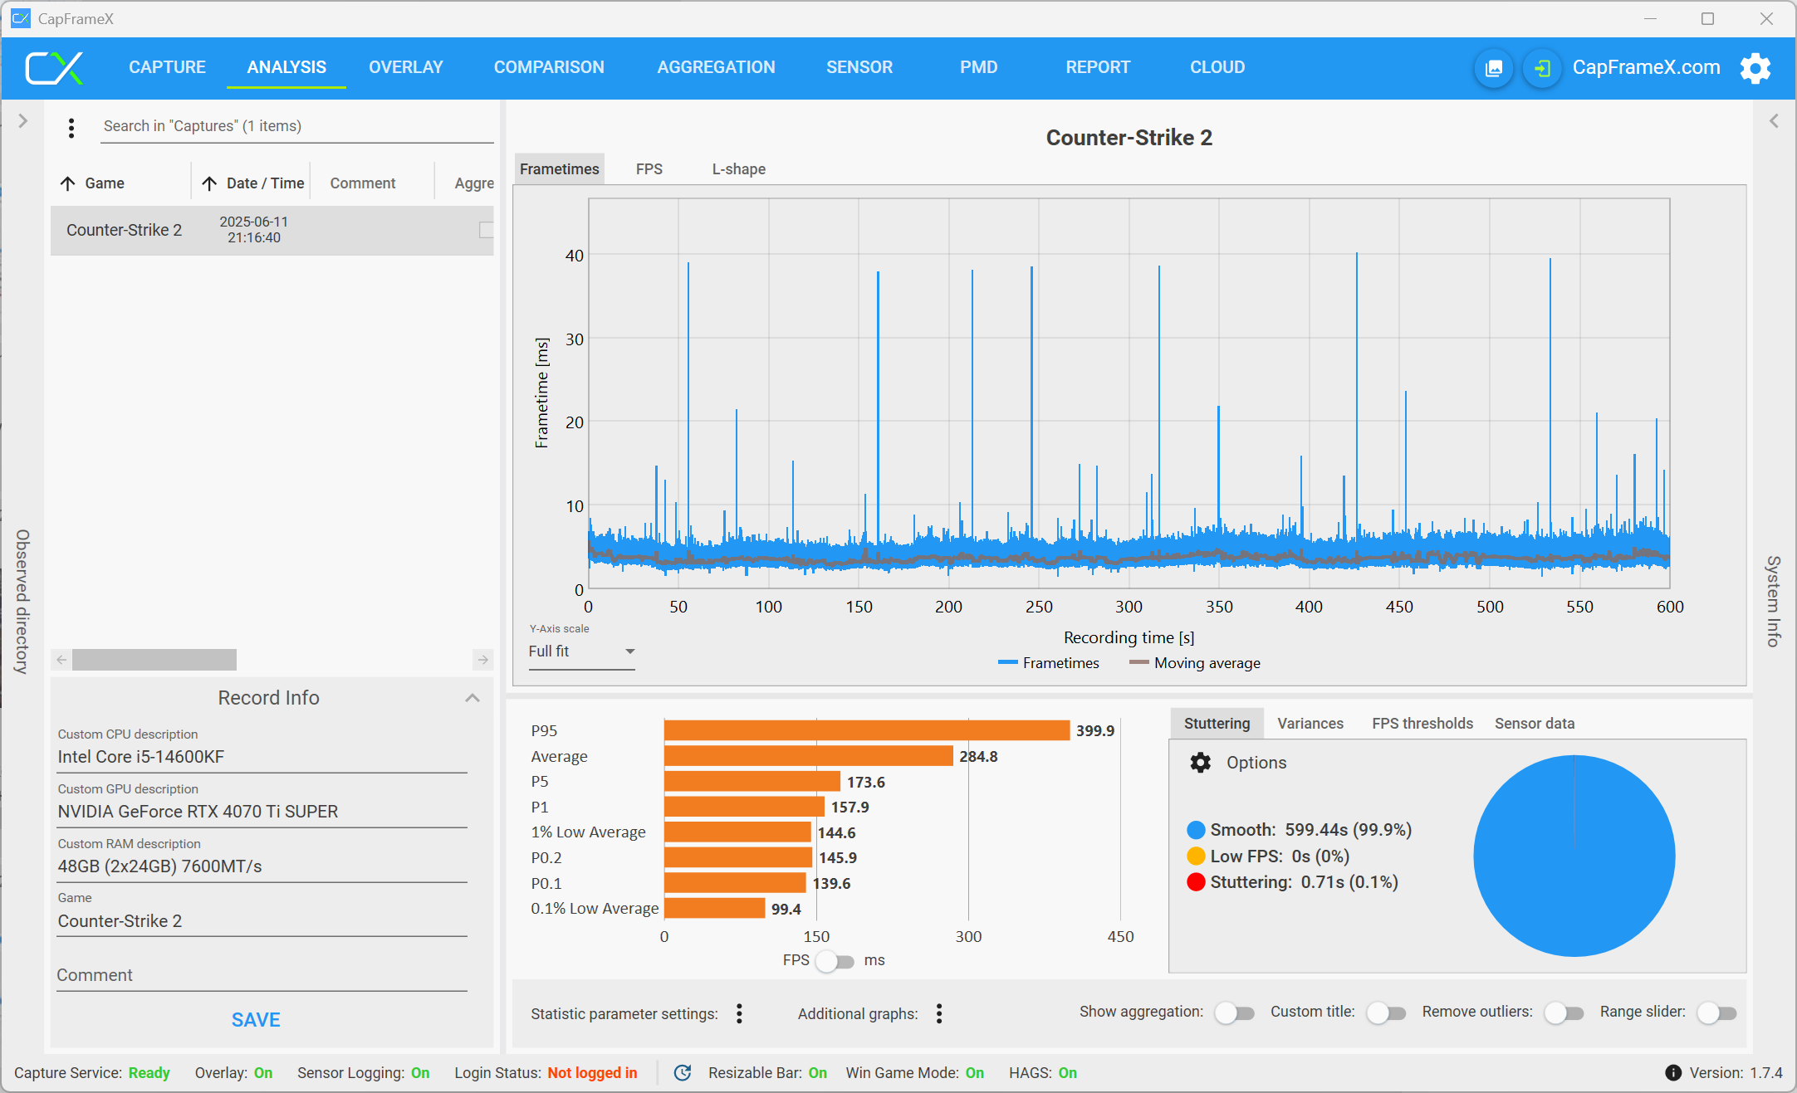Show the FPS graph tab
This screenshot has width=1797, height=1093.
click(x=649, y=169)
